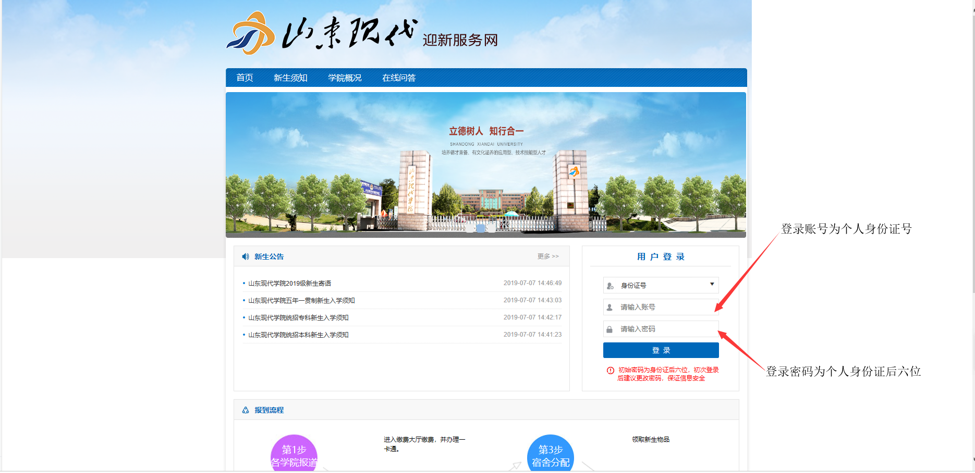
Task: Click the Shandong Xiandai swirl logo
Action: tap(251, 33)
